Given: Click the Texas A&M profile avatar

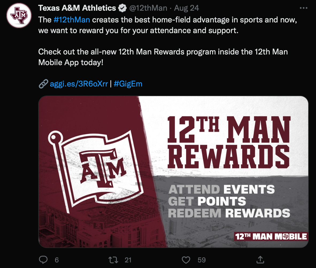Looking at the screenshot, I should [19, 15].
